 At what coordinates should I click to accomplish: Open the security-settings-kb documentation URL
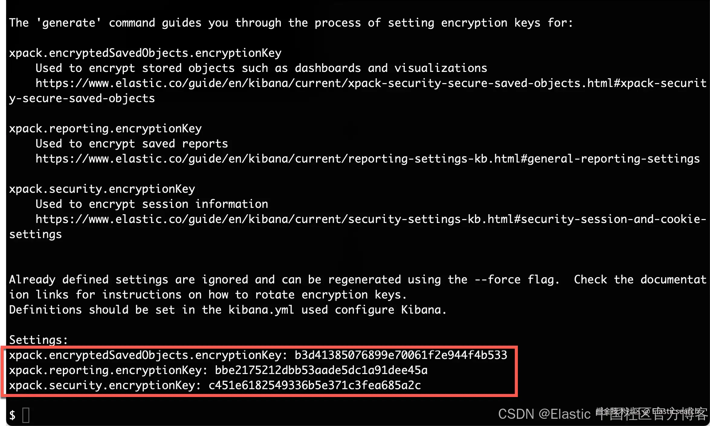coord(370,219)
